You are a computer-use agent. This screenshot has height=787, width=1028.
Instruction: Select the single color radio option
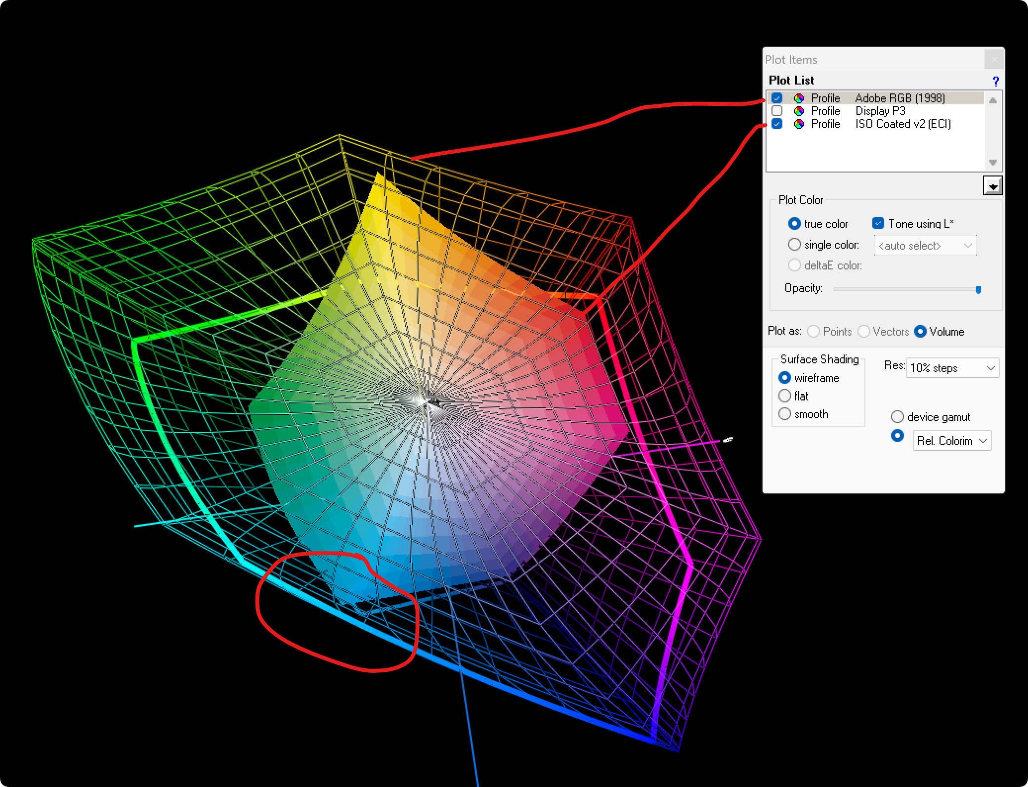(794, 245)
